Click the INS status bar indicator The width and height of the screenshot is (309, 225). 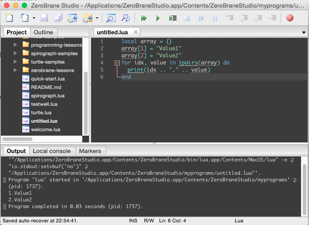tap(133, 221)
